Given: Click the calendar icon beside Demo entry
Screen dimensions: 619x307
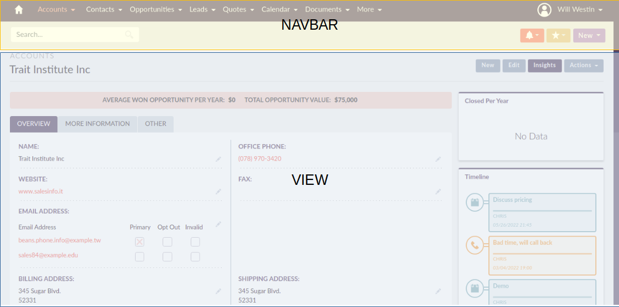Looking at the screenshot, I should click(475, 289).
